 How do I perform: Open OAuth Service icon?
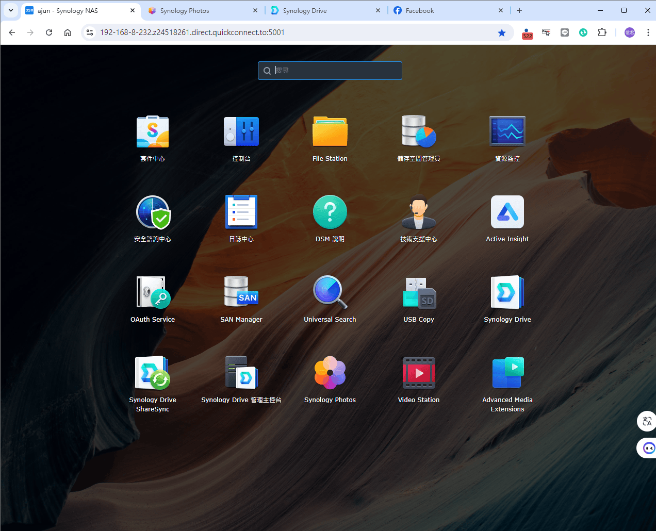coord(153,292)
